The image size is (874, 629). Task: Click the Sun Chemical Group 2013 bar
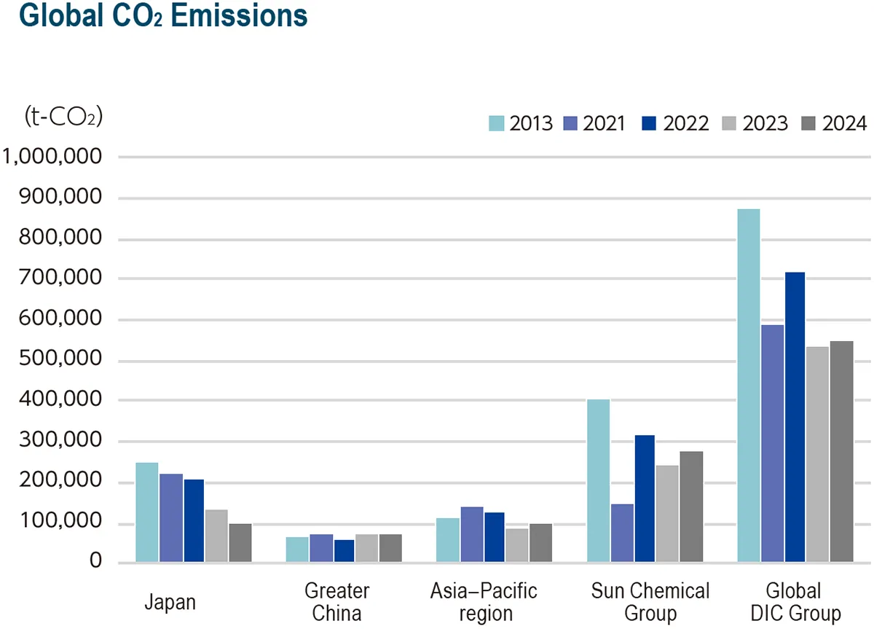pos(598,481)
